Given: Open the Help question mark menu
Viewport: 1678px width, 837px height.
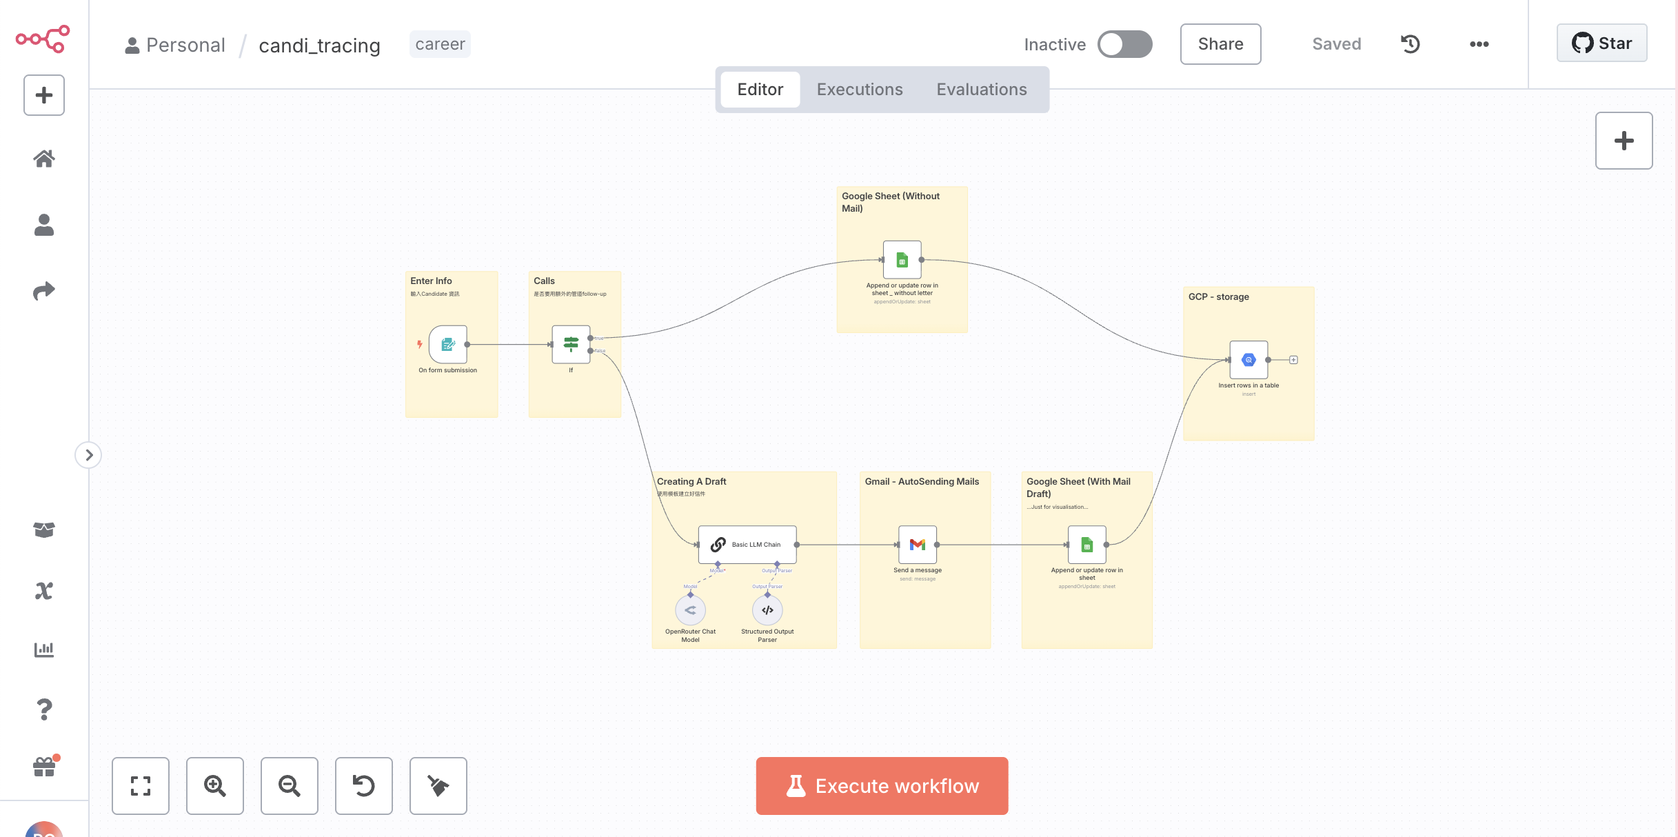Looking at the screenshot, I should click(44, 709).
